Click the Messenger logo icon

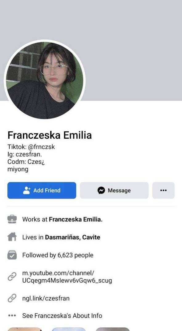pyautogui.click(x=101, y=190)
